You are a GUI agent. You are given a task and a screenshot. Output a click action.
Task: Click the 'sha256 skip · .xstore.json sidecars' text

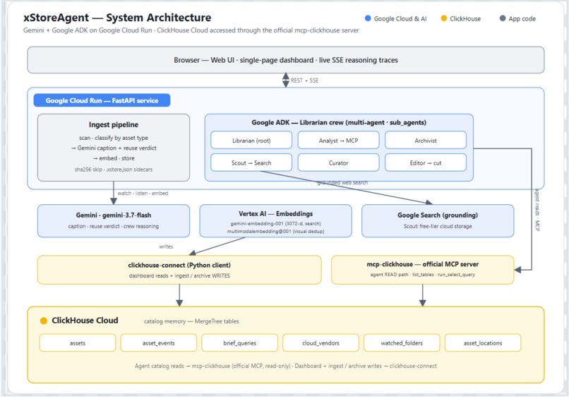(114, 170)
